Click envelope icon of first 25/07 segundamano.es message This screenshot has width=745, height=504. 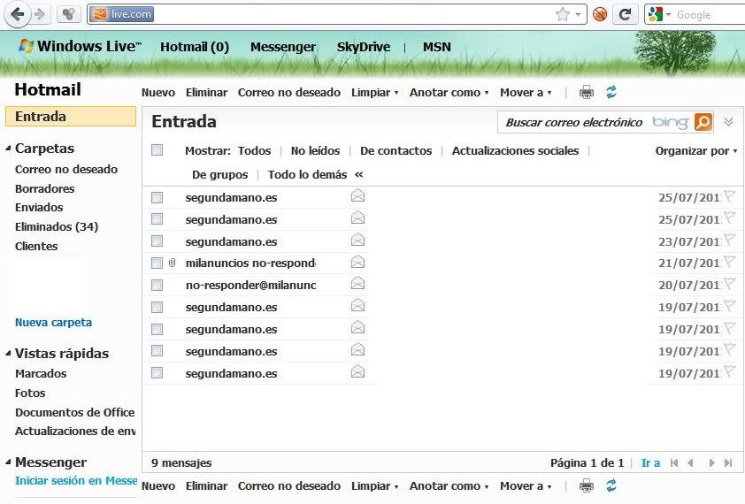(357, 195)
